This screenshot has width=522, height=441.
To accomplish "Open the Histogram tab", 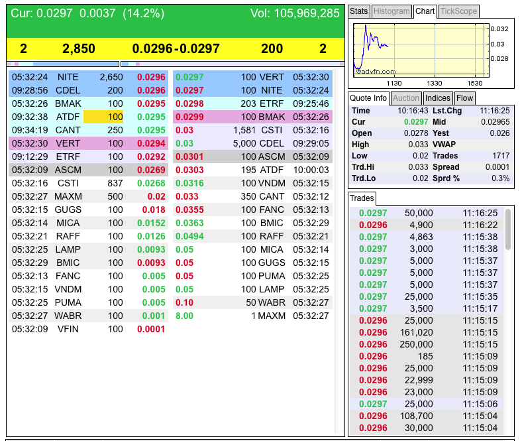I will [391, 11].
